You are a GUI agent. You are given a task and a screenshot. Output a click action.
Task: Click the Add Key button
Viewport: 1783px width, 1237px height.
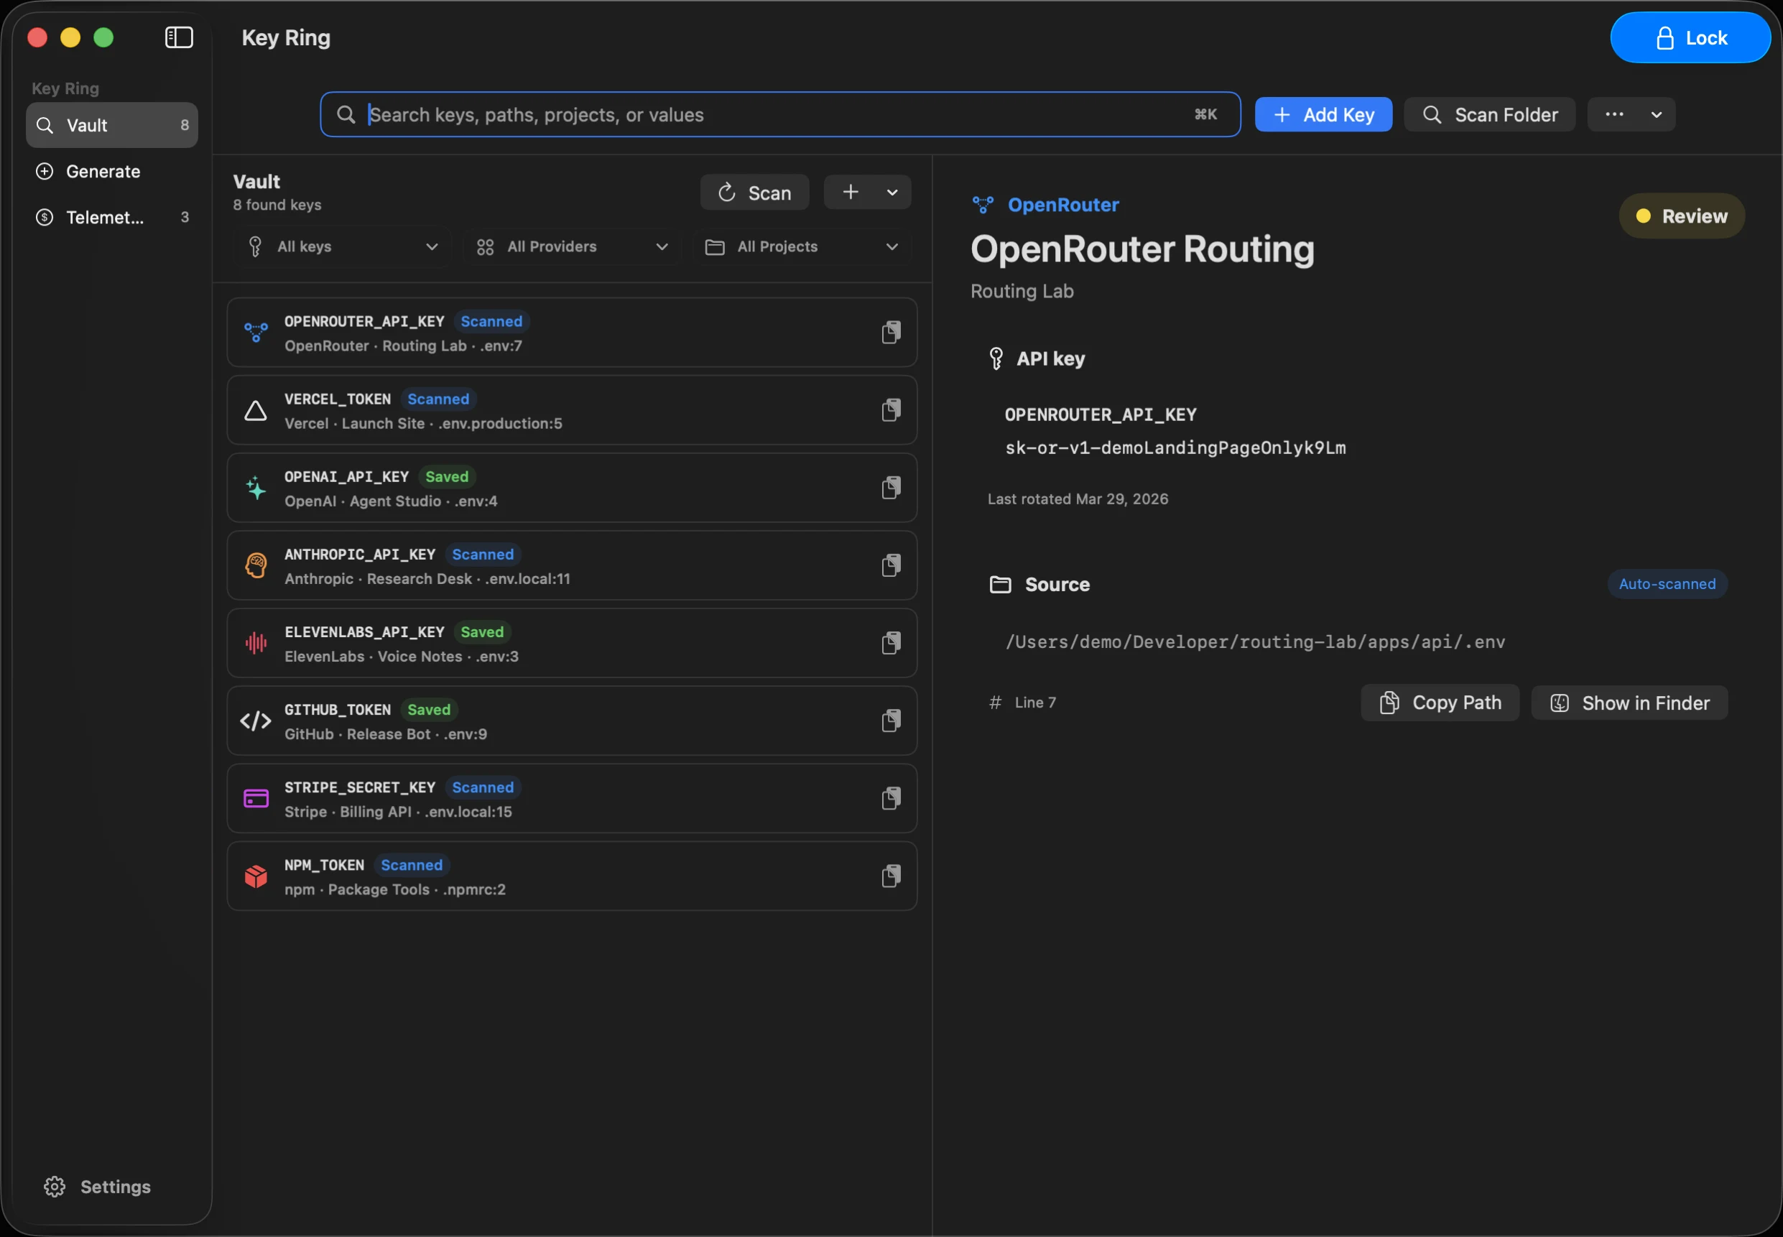tap(1323, 115)
